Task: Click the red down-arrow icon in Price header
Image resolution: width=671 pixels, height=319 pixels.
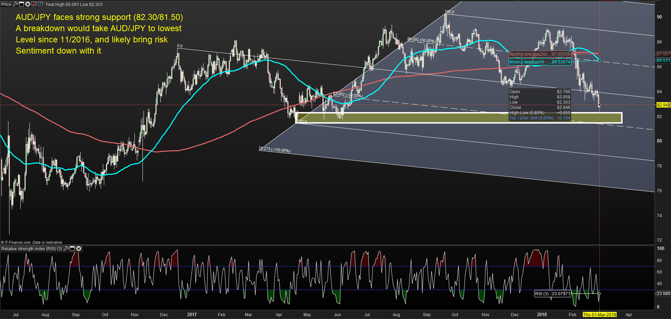Action: coord(34,4)
